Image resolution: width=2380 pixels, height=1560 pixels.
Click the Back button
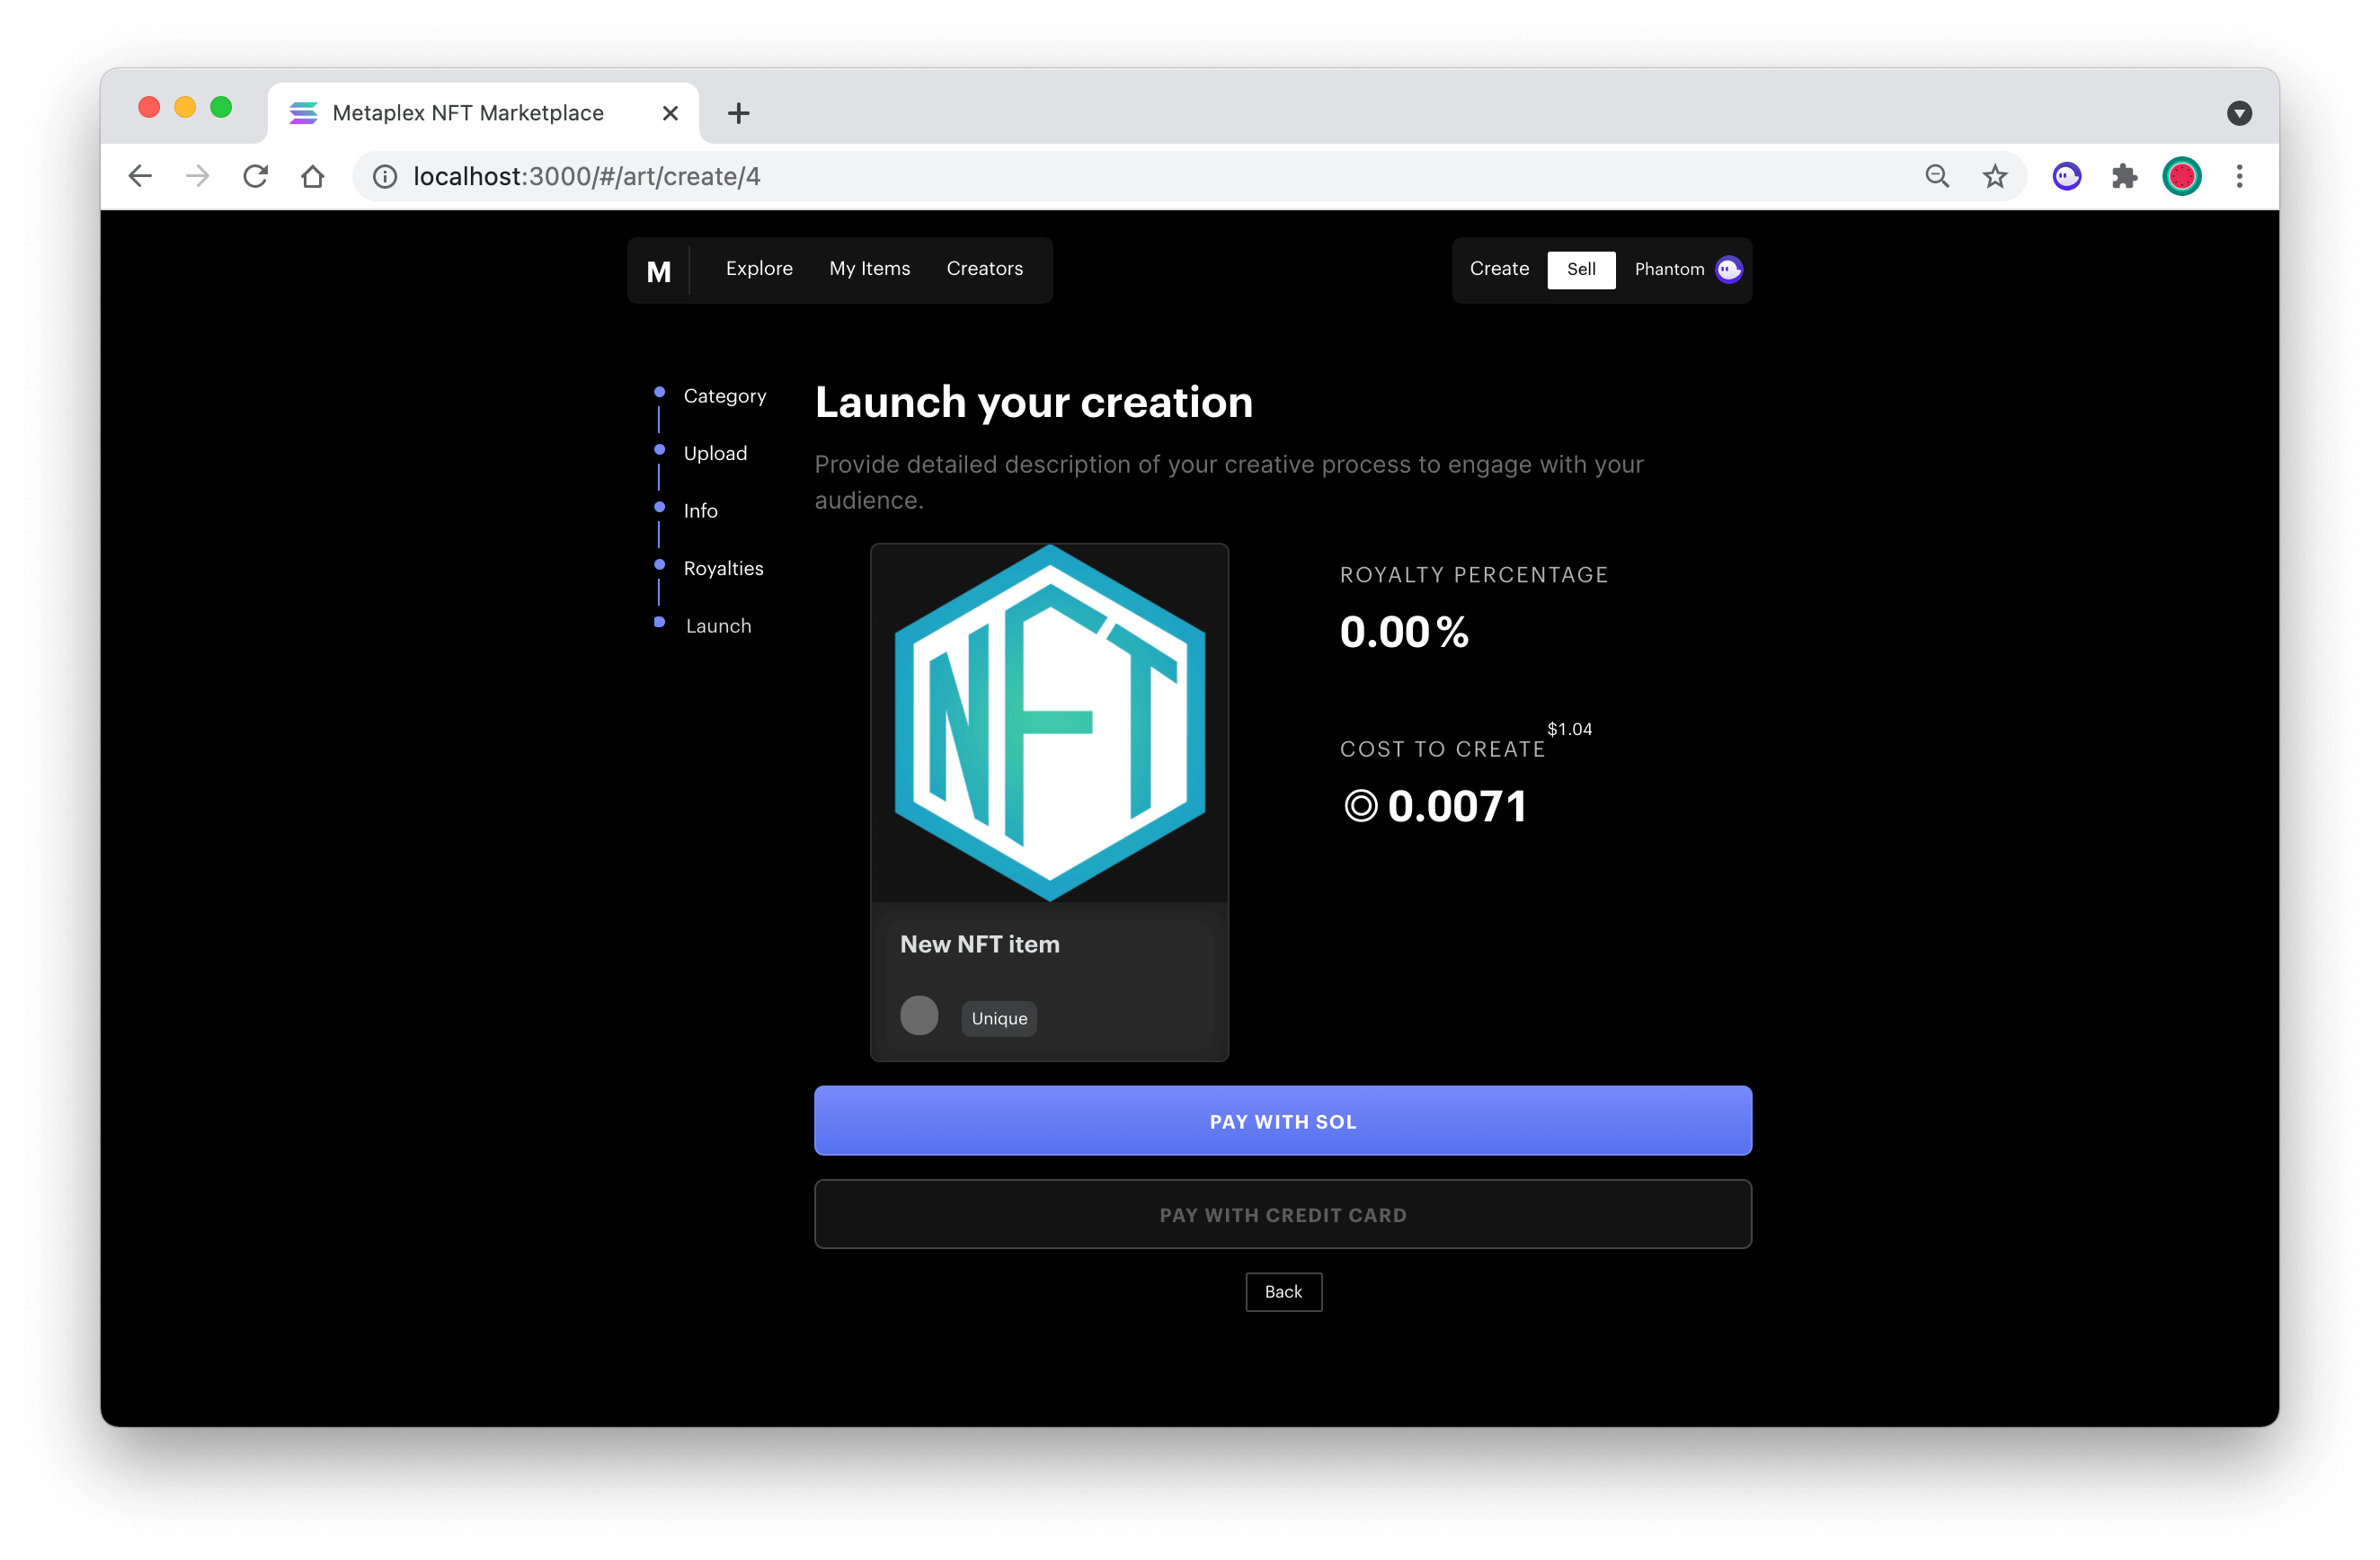[1284, 1292]
